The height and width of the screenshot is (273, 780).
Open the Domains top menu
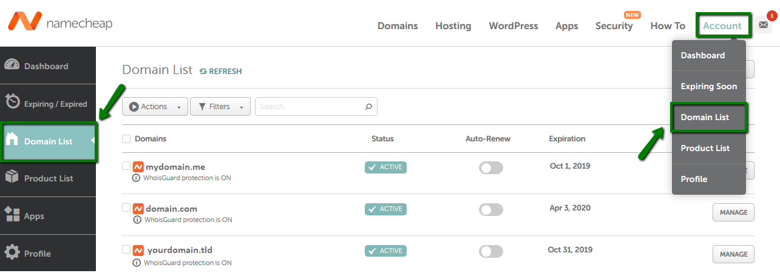click(x=398, y=26)
